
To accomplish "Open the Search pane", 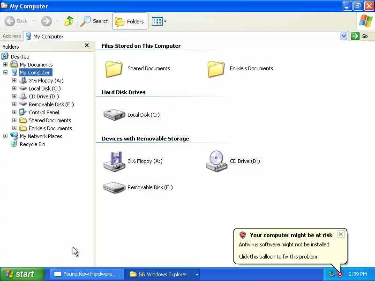I will (95, 21).
